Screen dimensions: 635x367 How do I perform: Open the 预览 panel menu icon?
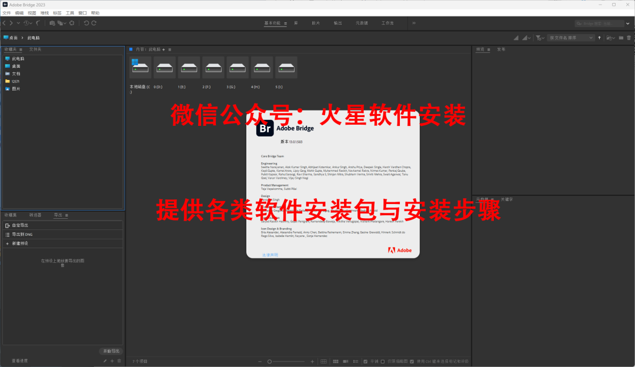coord(489,49)
